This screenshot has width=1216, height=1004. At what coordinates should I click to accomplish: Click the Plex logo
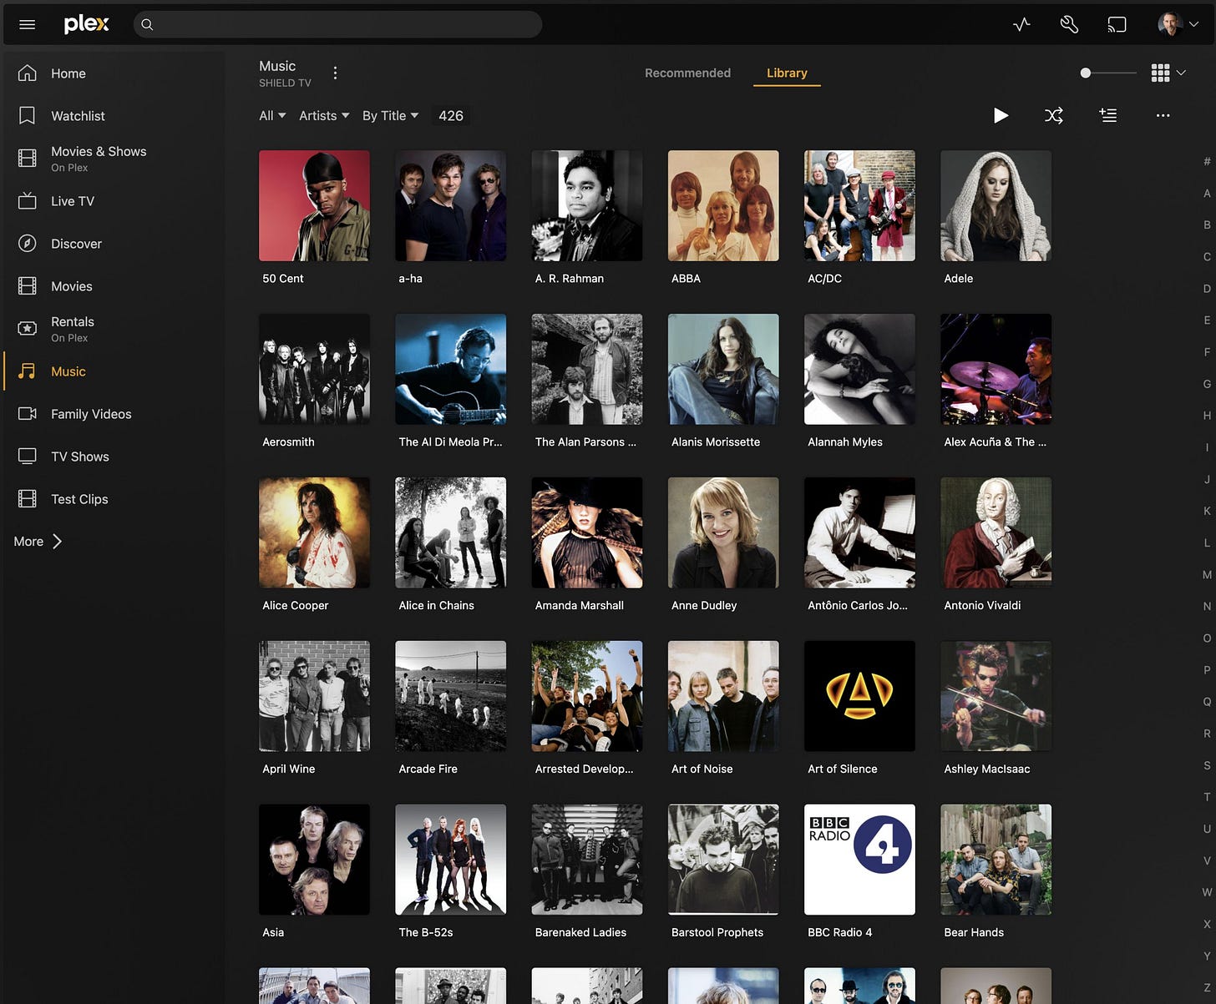[x=87, y=24]
